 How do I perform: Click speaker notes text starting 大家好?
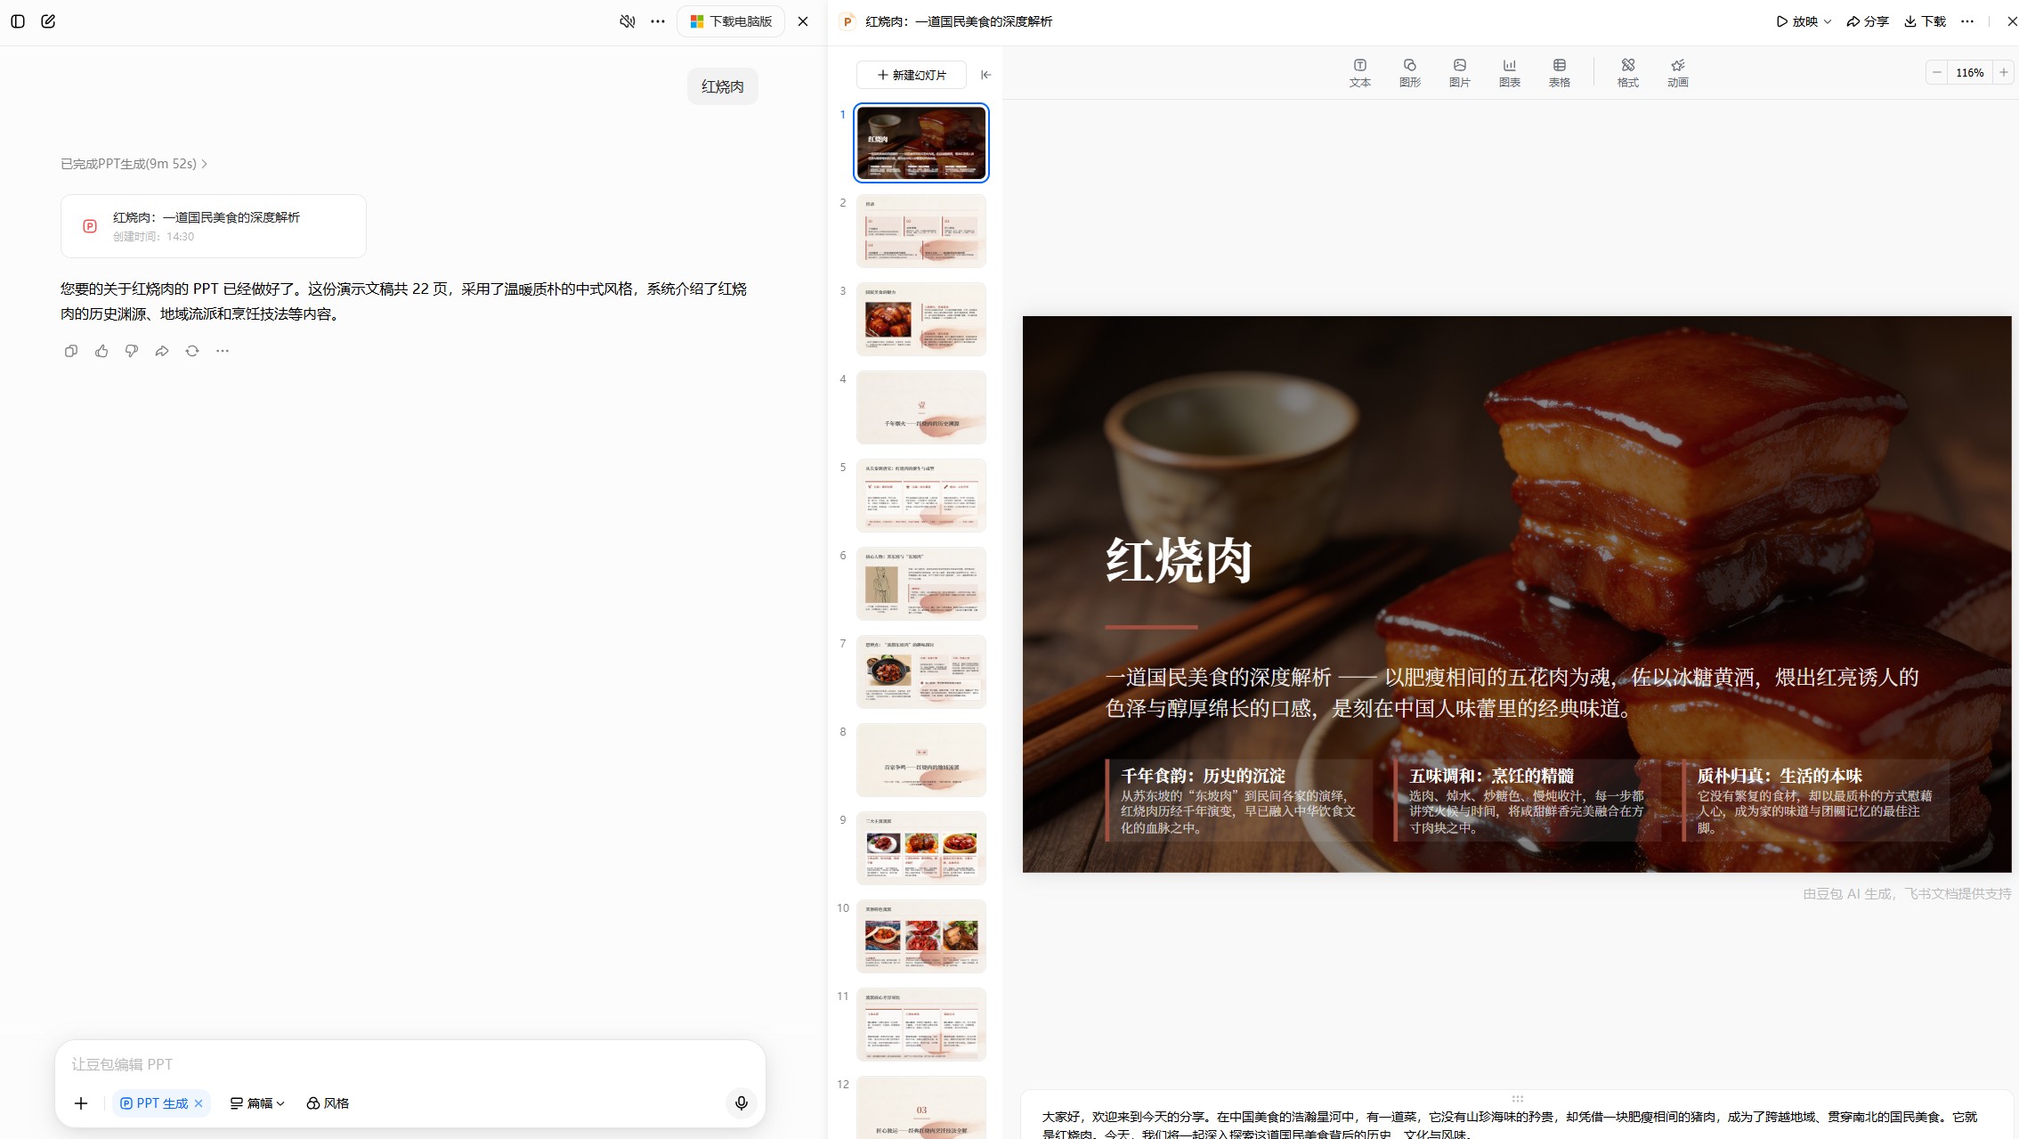coord(1510,1126)
